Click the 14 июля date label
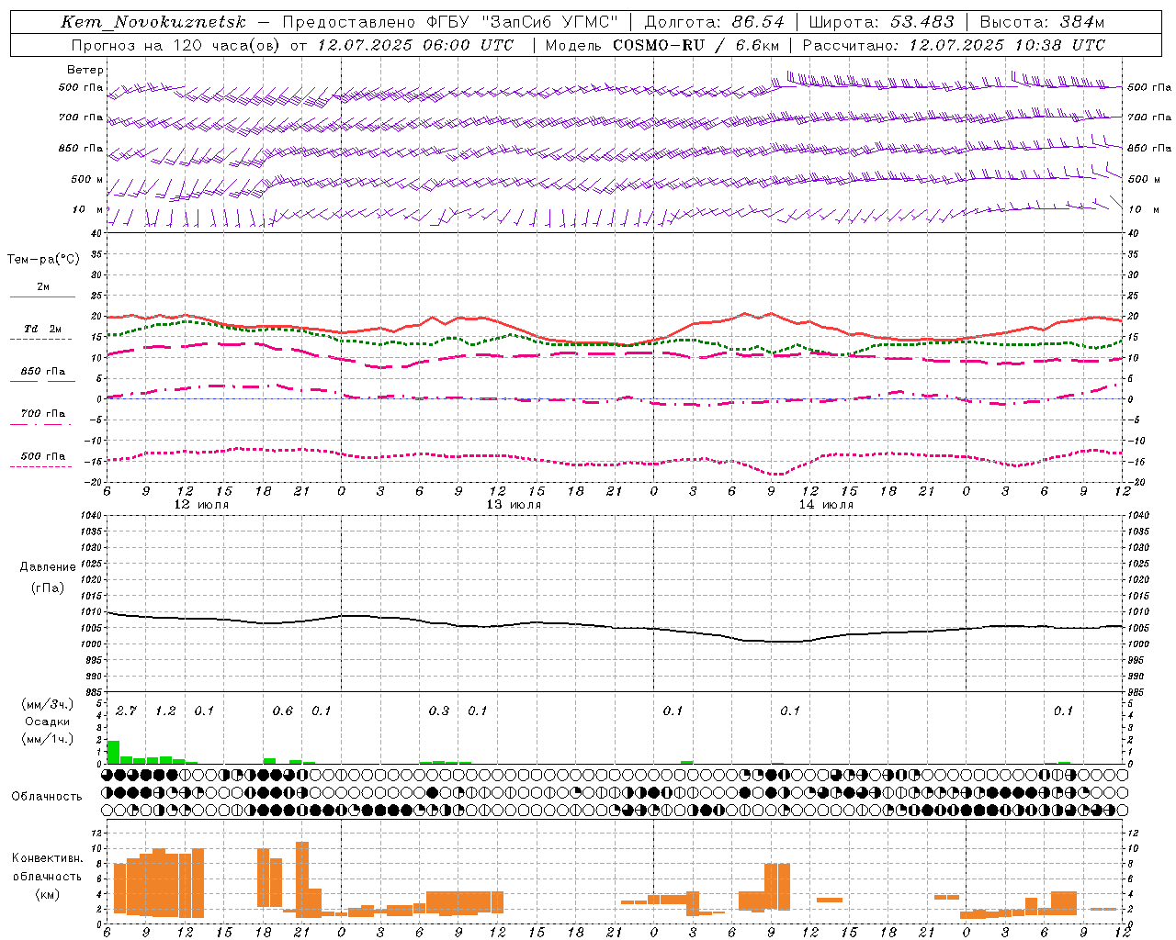 tap(827, 505)
